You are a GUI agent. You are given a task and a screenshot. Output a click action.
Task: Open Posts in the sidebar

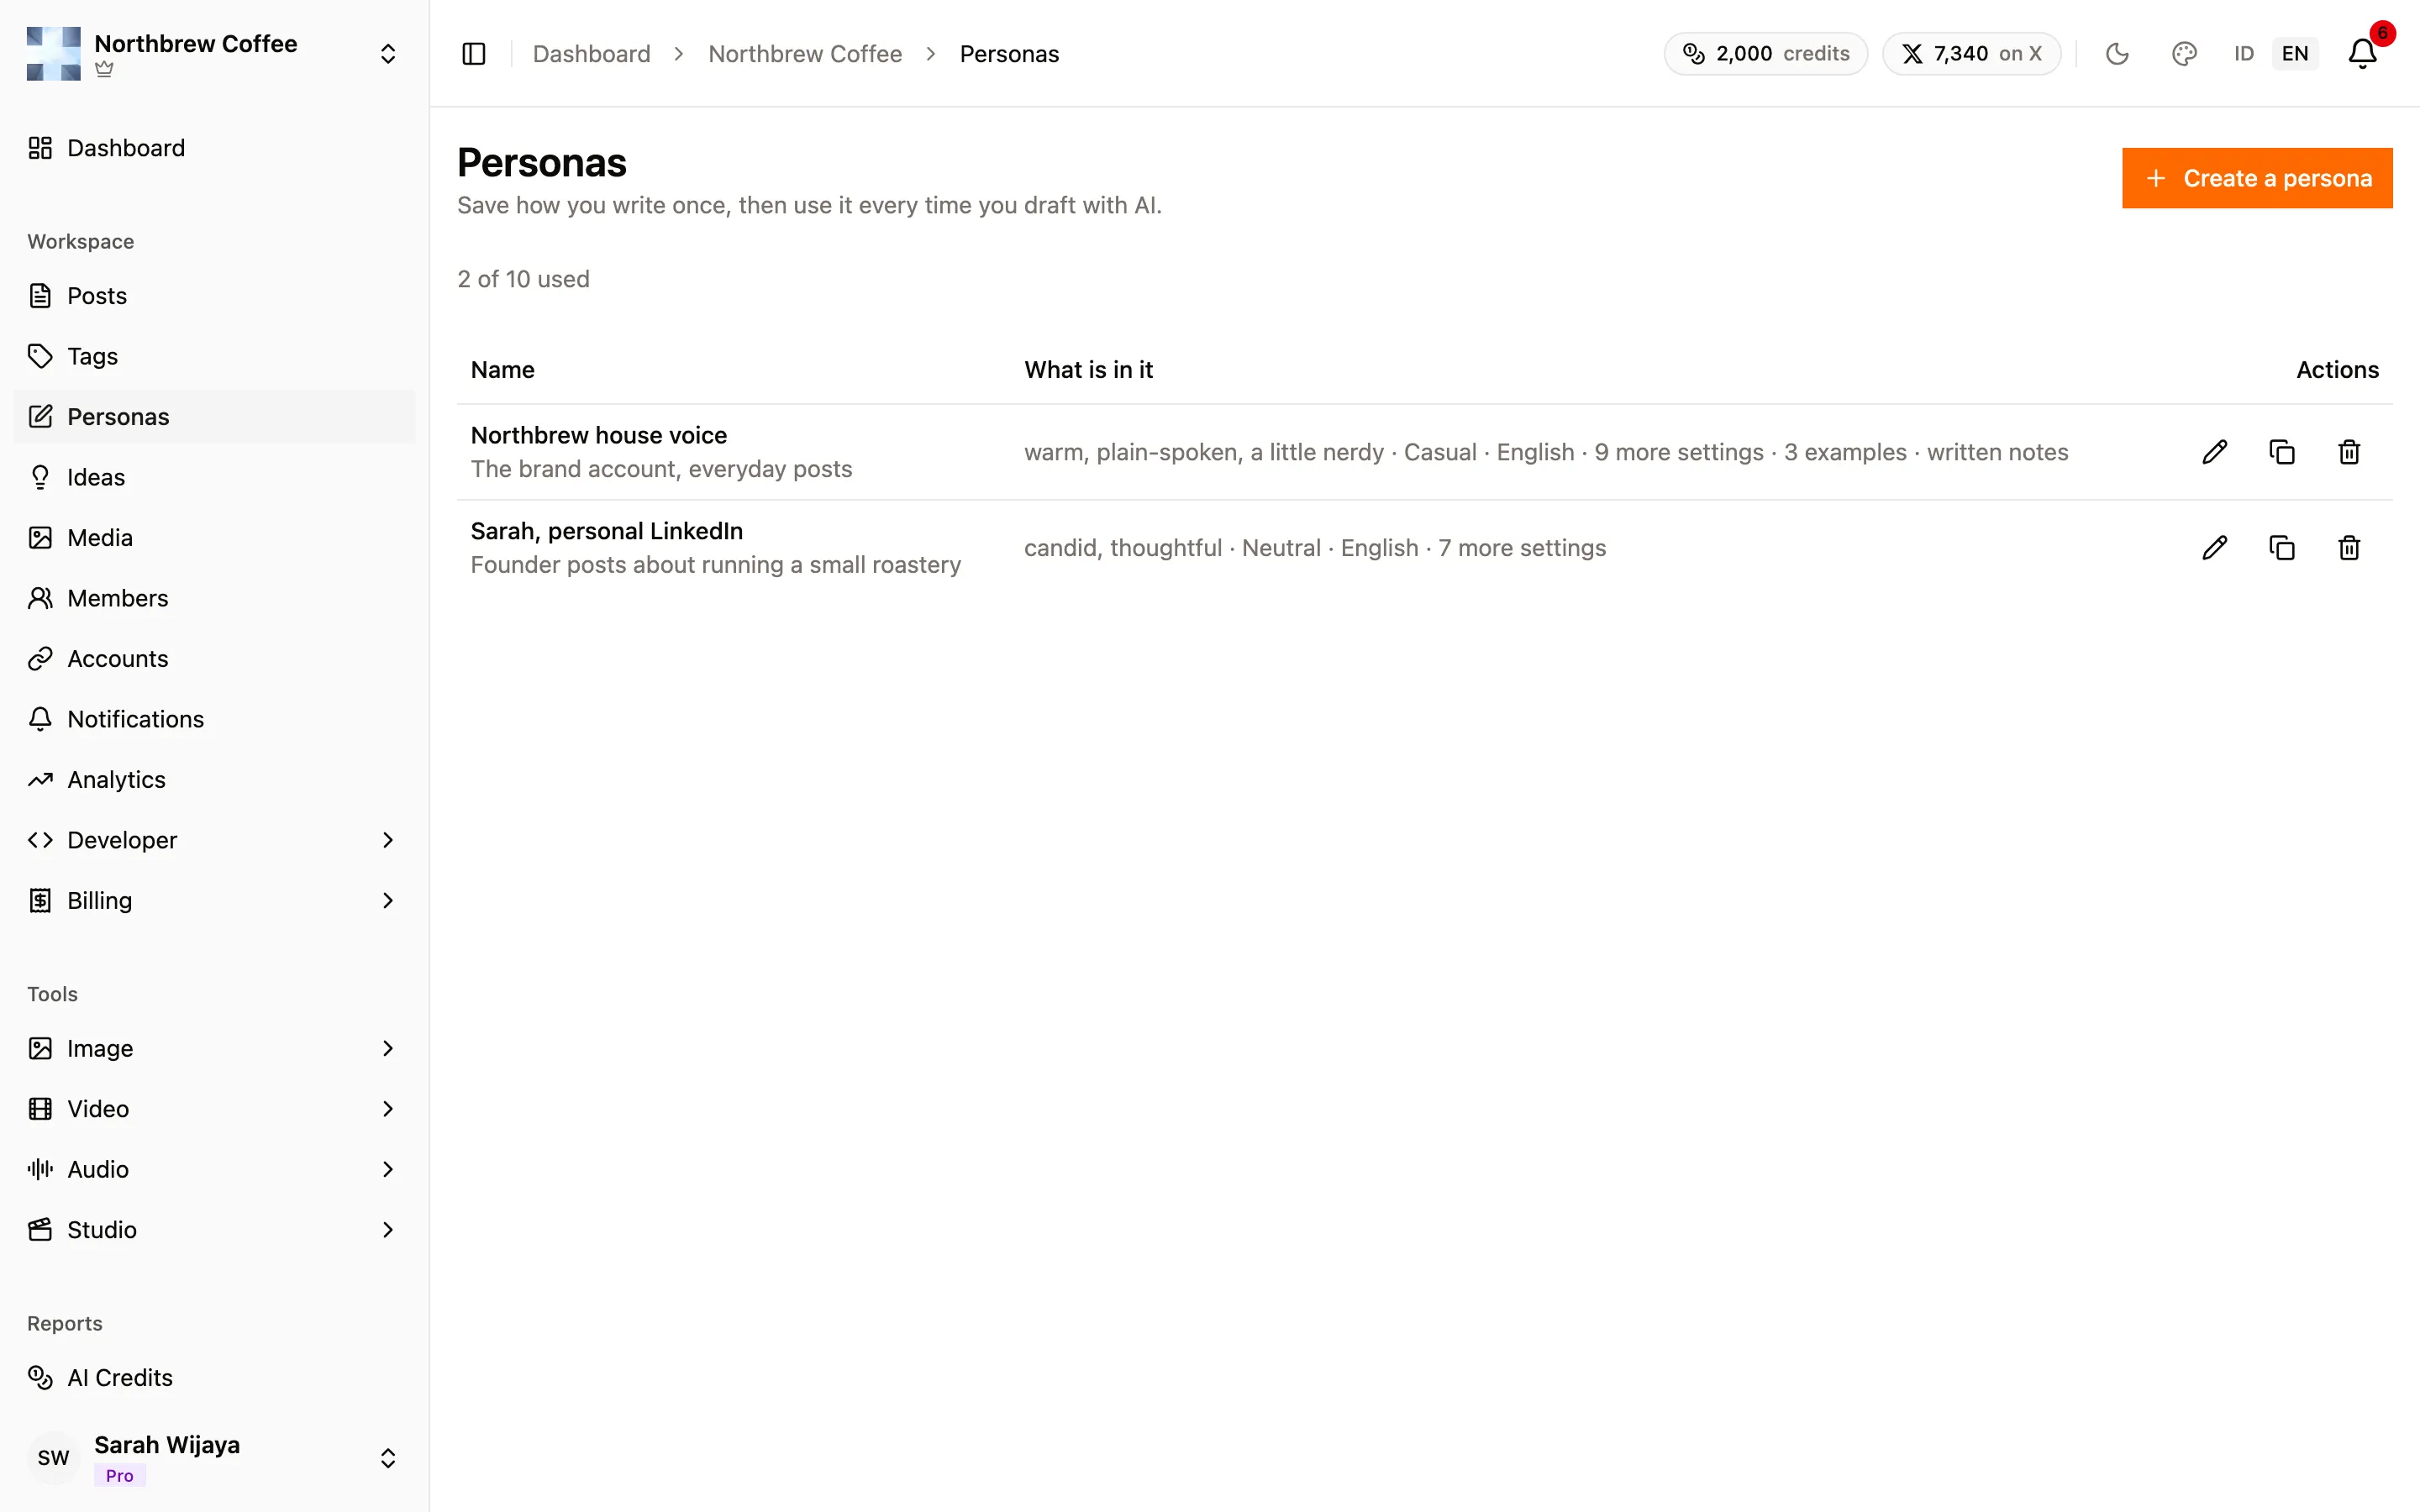[214, 296]
